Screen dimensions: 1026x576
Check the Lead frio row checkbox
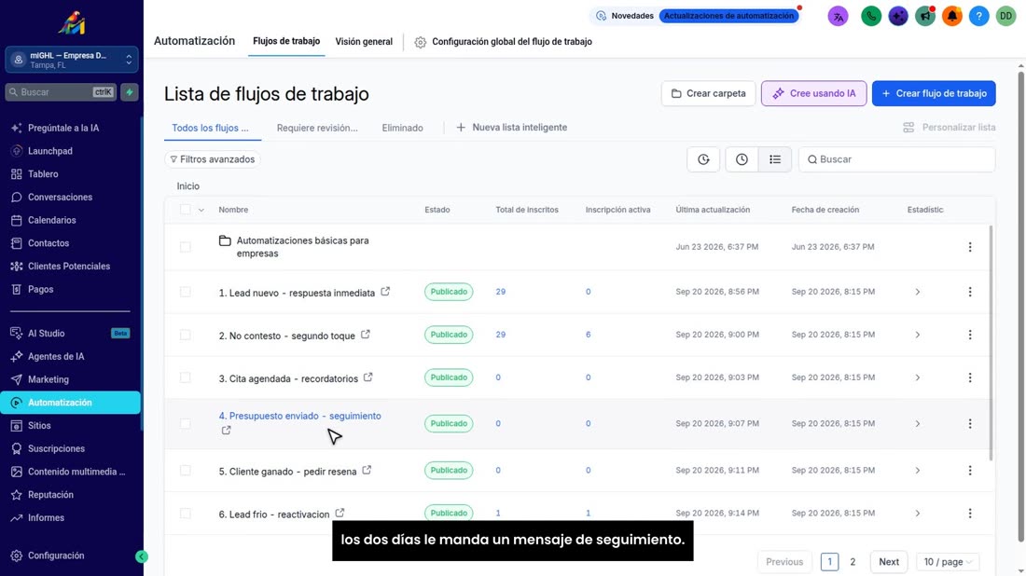(186, 514)
